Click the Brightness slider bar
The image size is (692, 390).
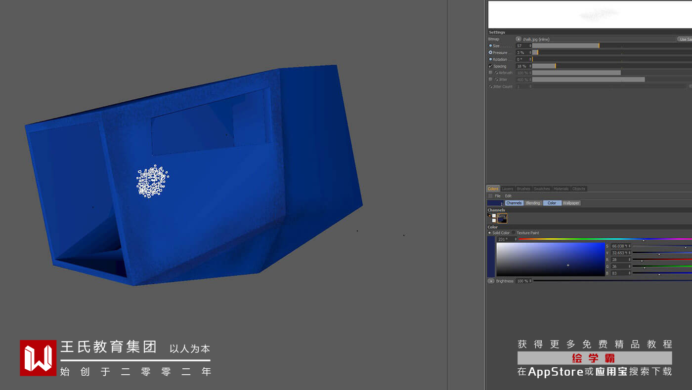[612, 281]
